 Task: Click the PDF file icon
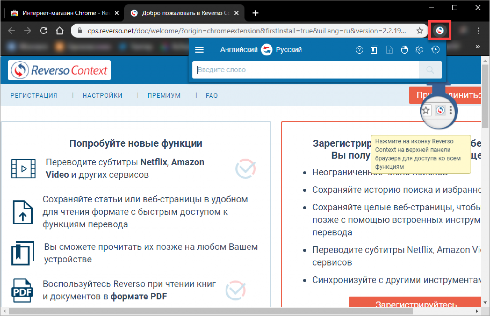click(x=22, y=290)
